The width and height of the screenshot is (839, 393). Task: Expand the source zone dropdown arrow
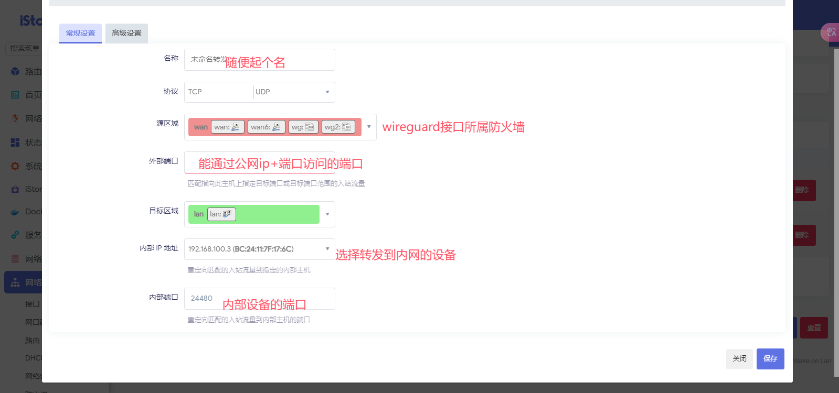369,127
